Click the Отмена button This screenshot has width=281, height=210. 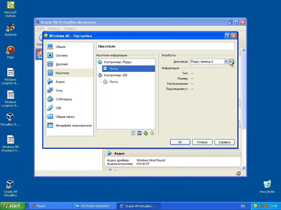pyautogui.click(x=202, y=142)
